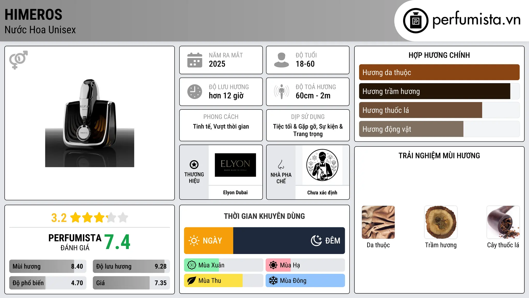
Task: Click the sun icon for Mùa Hạ
Action: coord(273,265)
